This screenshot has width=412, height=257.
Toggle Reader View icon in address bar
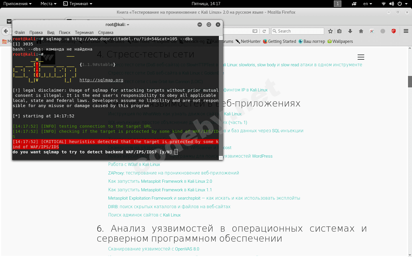coord(255,31)
